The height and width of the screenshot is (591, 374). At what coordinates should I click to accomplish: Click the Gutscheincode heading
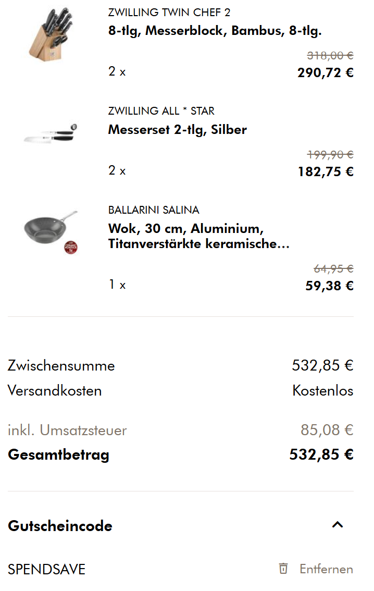(x=60, y=526)
